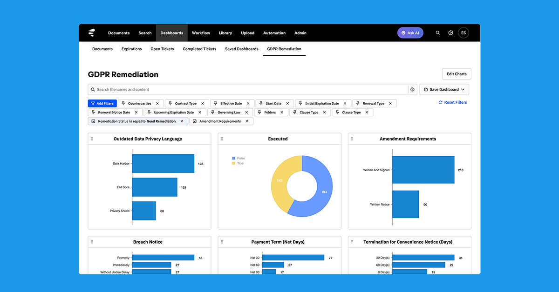This screenshot has width=559, height=292.
Task: Click the Edit Charts button
Action: pos(457,73)
